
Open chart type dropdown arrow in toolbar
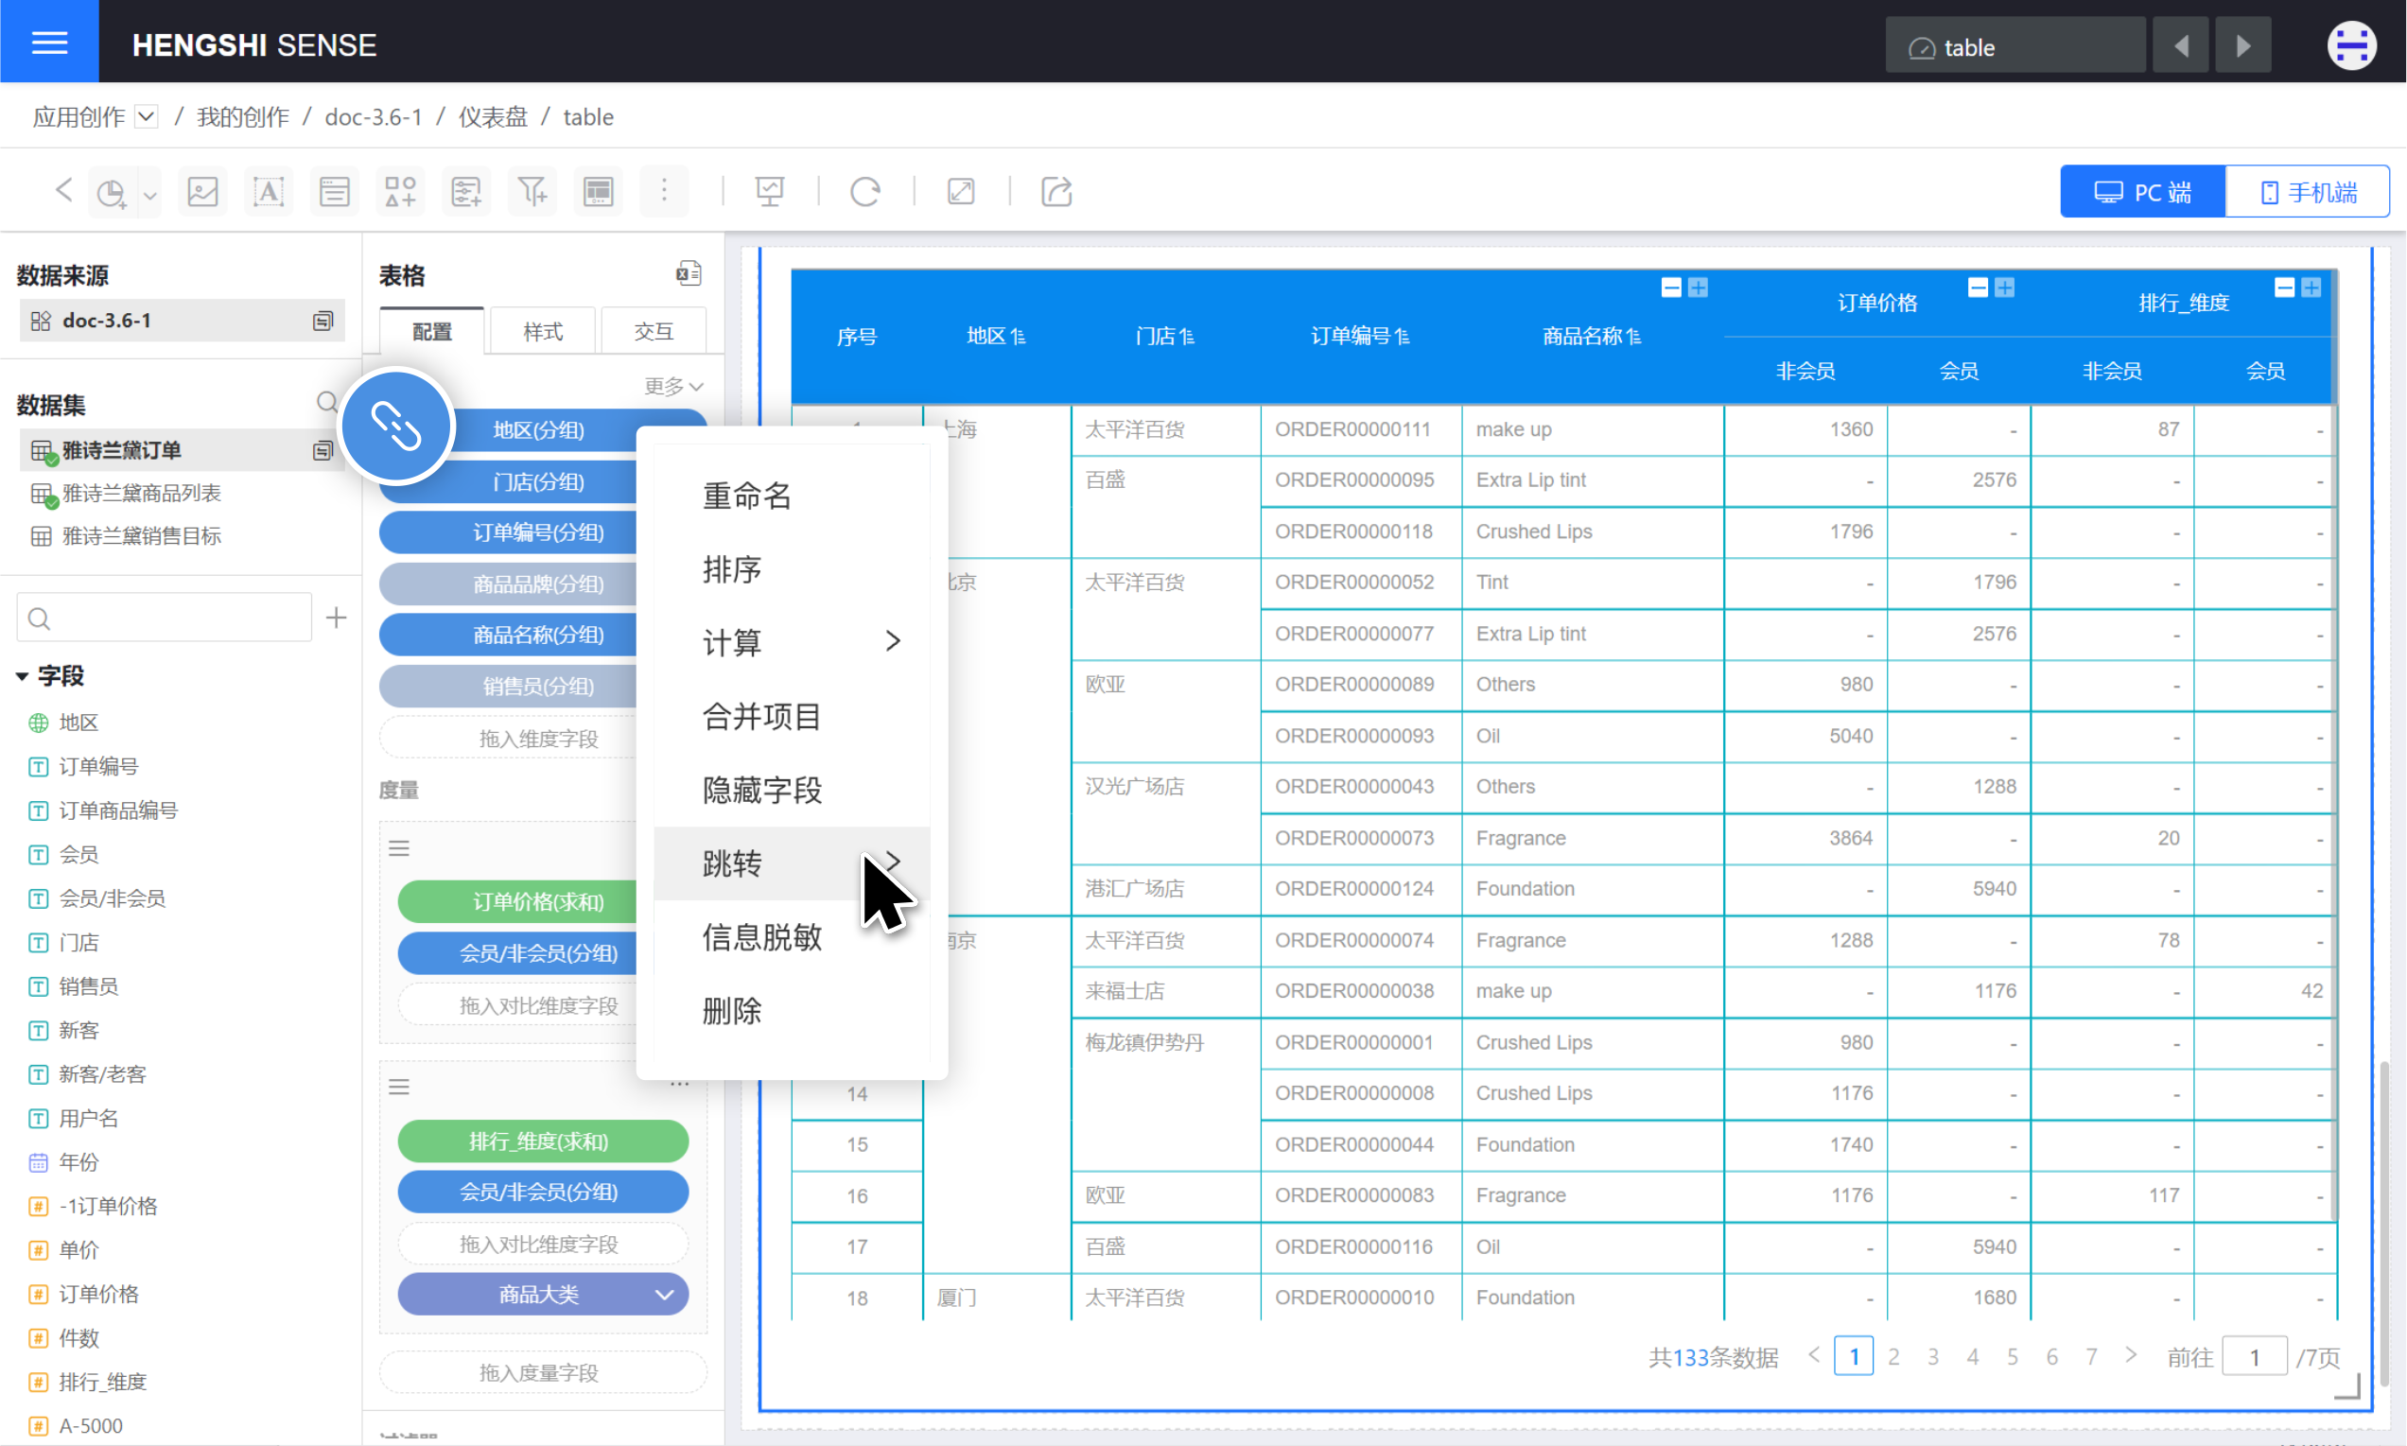click(149, 196)
